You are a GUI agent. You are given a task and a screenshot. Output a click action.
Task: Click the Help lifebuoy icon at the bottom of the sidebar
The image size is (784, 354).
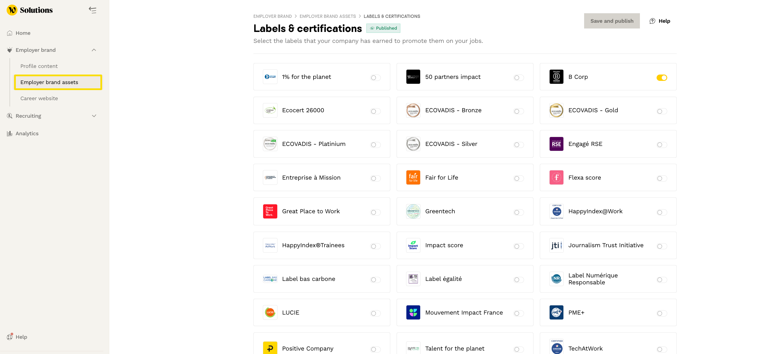click(x=10, y=337)
